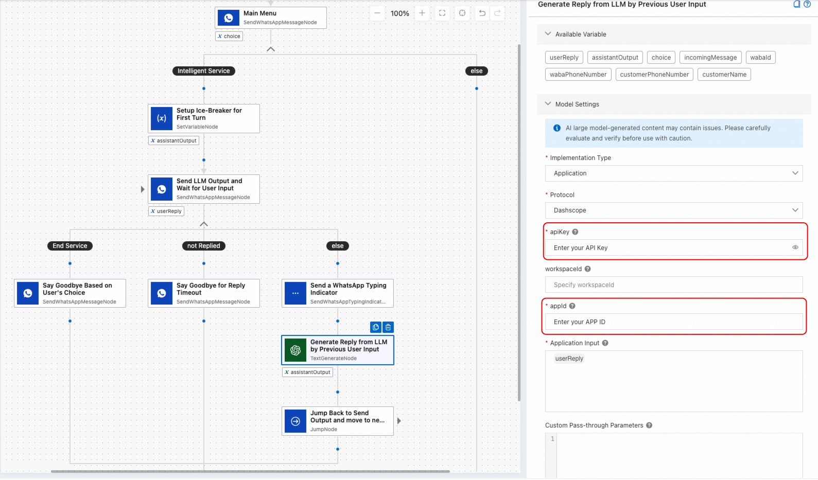Click the Main Menu WhatsApp node icon
Viewport: 818px width, 480px height.
pos(229,18)
